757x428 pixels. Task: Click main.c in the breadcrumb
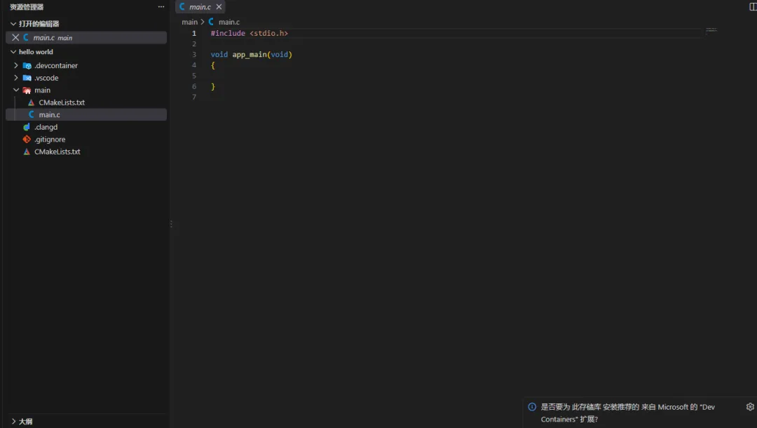pos(229,22)
